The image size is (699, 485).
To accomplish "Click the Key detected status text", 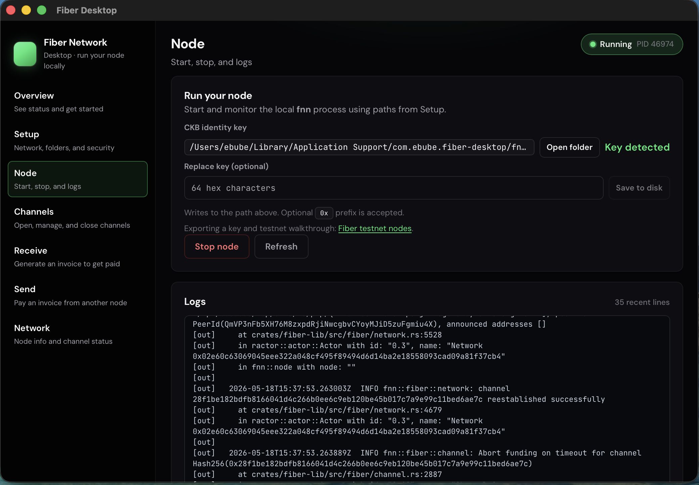I will (637, 147).
